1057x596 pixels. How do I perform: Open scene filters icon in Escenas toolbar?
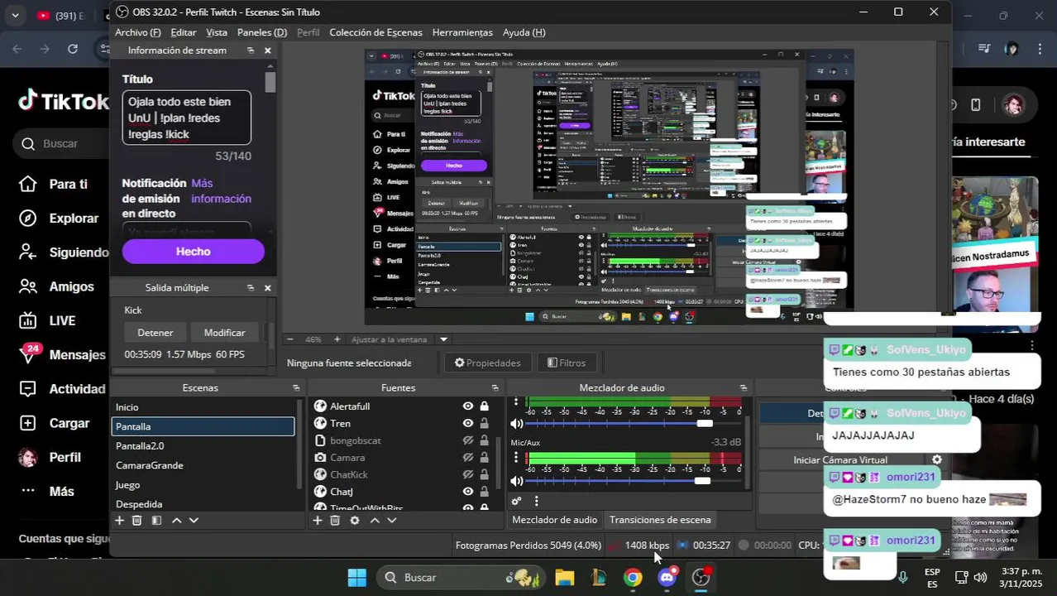click(156, 521)
